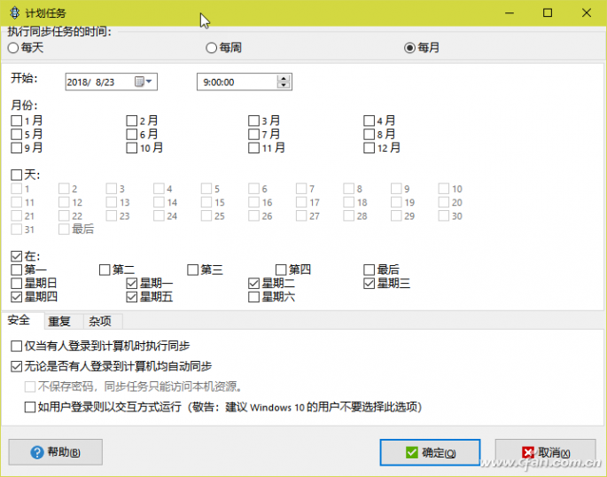Check the 10月 month box
Screen dimensions: 607x477
pyautogui.click(x=132, y=148)
